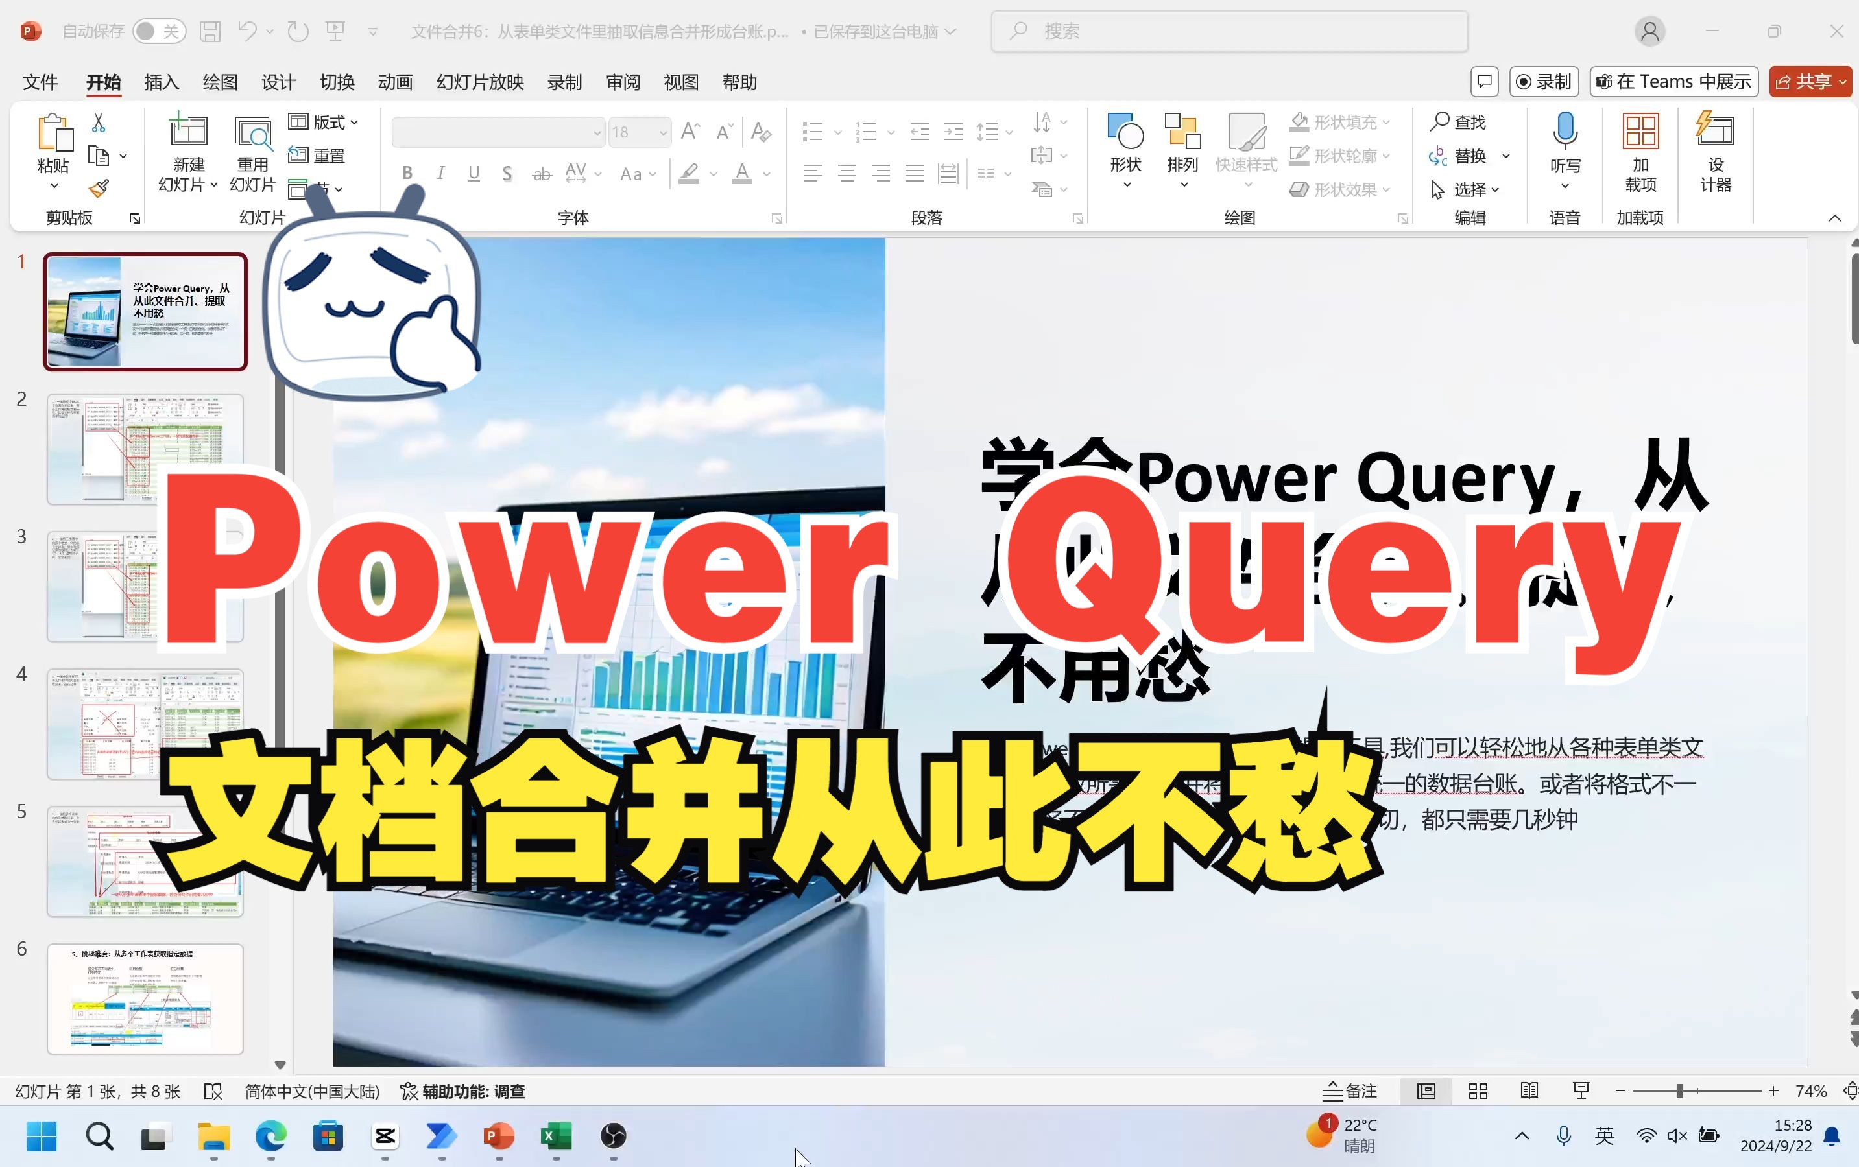This screenshot has height=1167, width=1859.
Task: Click Present in Teams button
Action: (x=1673, y=82)
